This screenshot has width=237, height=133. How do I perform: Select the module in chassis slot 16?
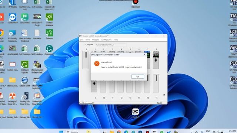(x=156, y=83)
